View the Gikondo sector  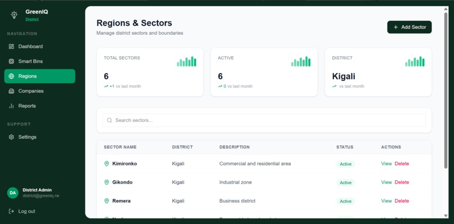click(x=386, y=182)
